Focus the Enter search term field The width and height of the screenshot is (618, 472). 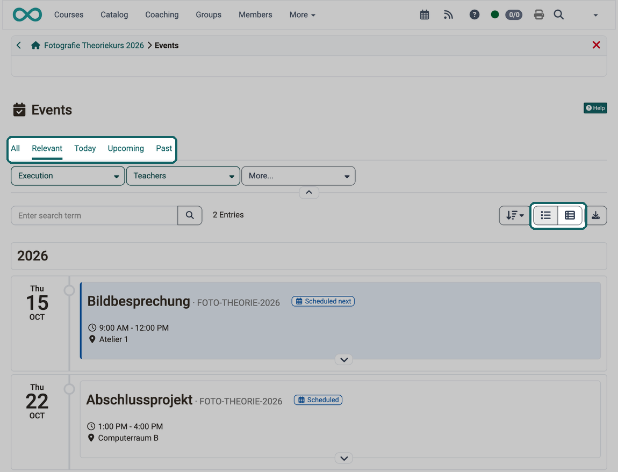coord(94,215)
